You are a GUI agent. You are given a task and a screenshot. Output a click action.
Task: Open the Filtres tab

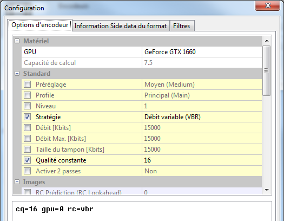(x=182, y=26)
